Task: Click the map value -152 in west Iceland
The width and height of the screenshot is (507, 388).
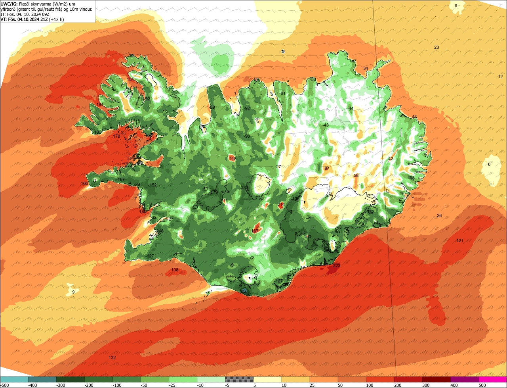Action: tap(152, 185)
